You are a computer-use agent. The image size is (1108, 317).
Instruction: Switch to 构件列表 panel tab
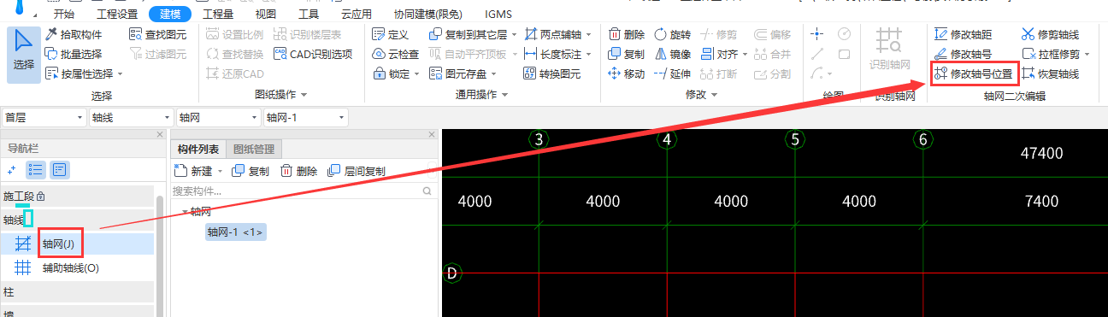coord(198,150)
